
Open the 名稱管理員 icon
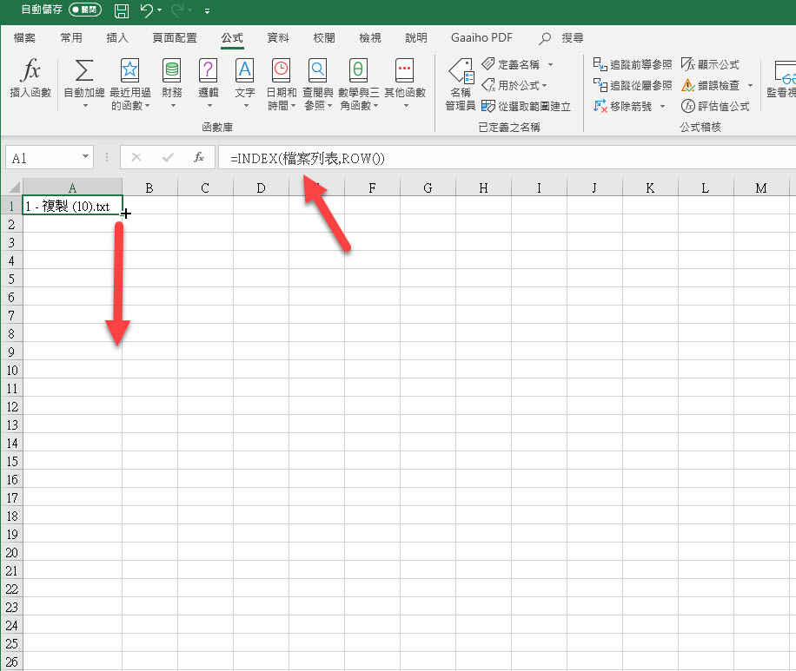tap(460, 73)
